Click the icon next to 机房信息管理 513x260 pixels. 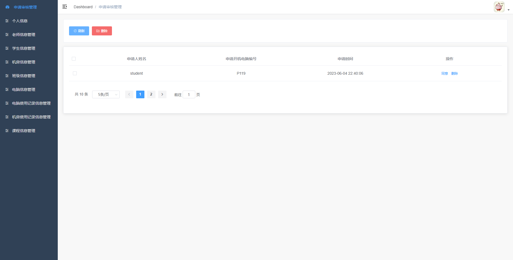[x=7, y=62]
